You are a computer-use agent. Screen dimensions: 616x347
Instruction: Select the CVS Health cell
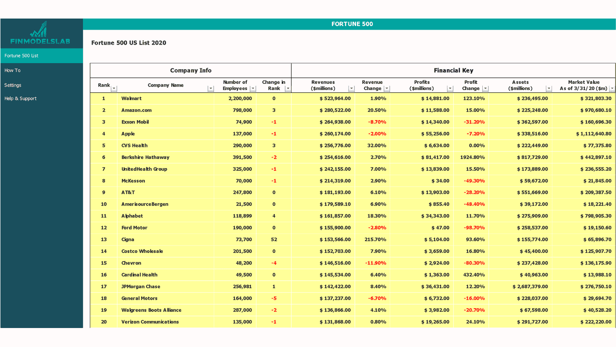pos(165,145)
